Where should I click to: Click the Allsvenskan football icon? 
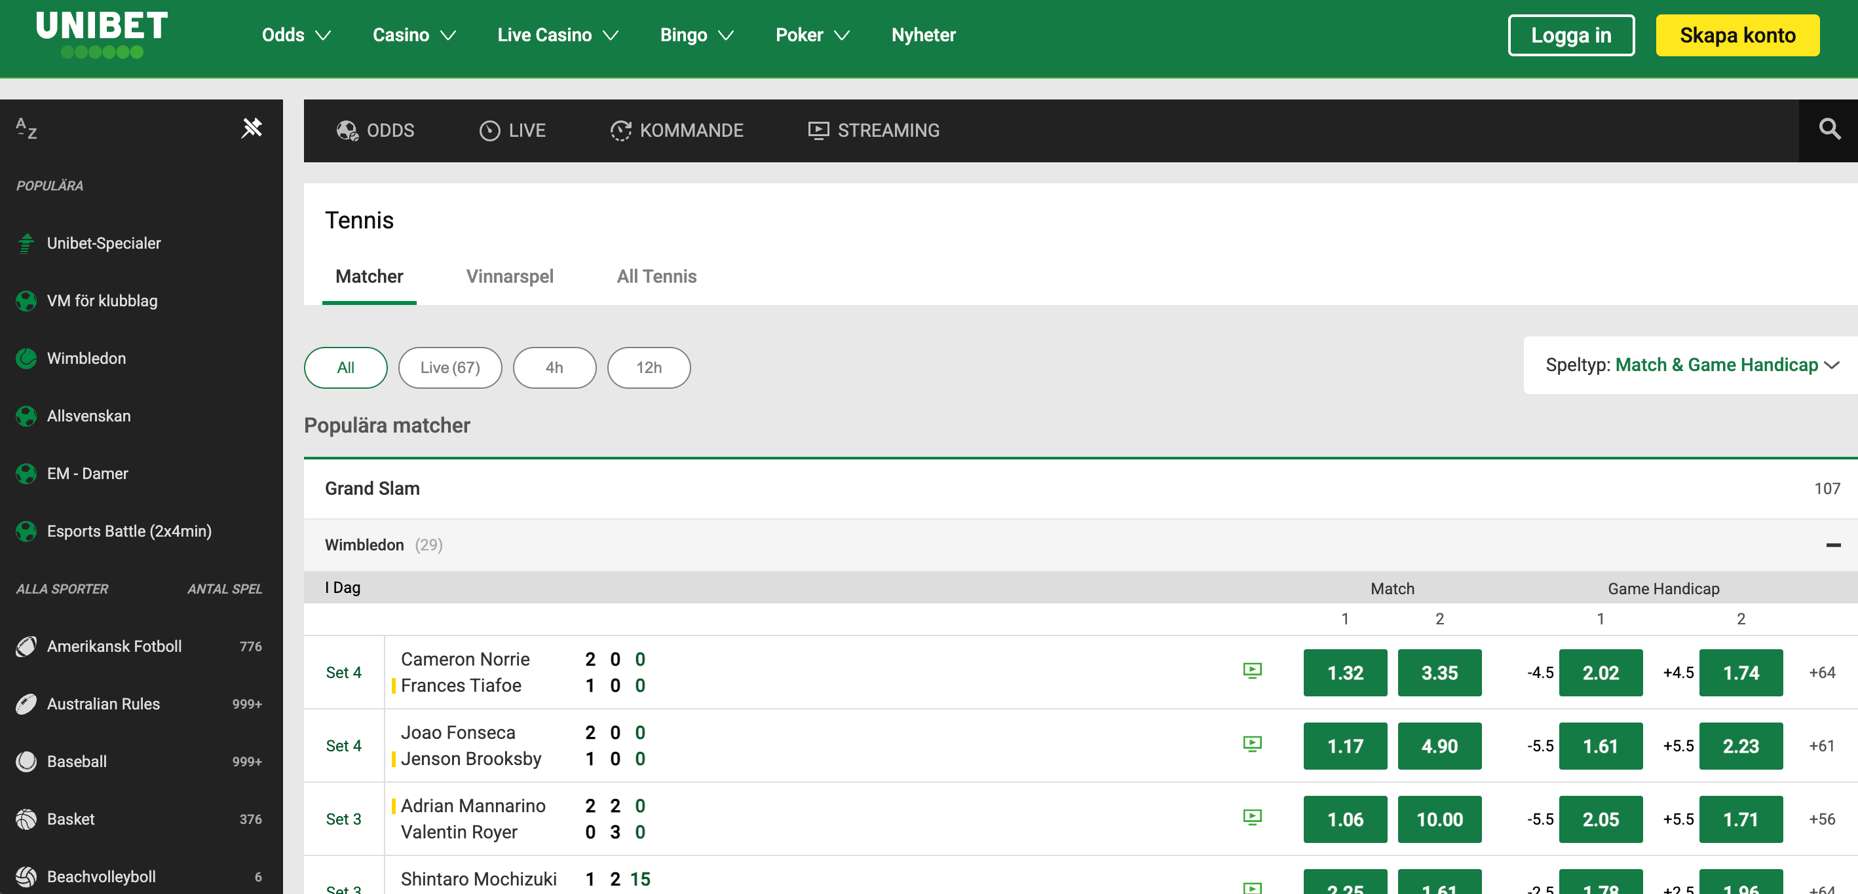[26, 416]
